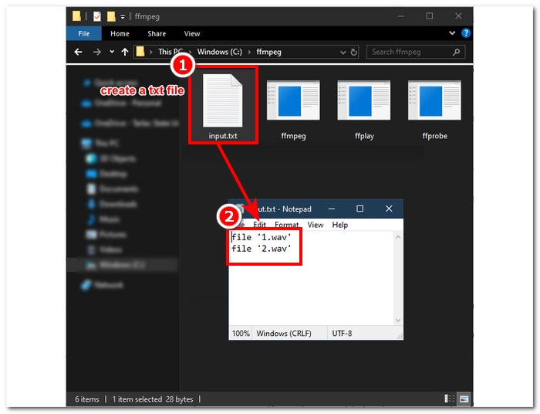Click Windows (C:) in the address path
This screenshot has height=414, width=540.
point(219,52)
